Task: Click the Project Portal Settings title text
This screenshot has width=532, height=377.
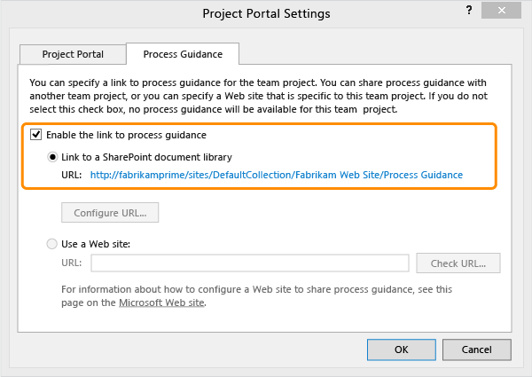Action: 266,13
